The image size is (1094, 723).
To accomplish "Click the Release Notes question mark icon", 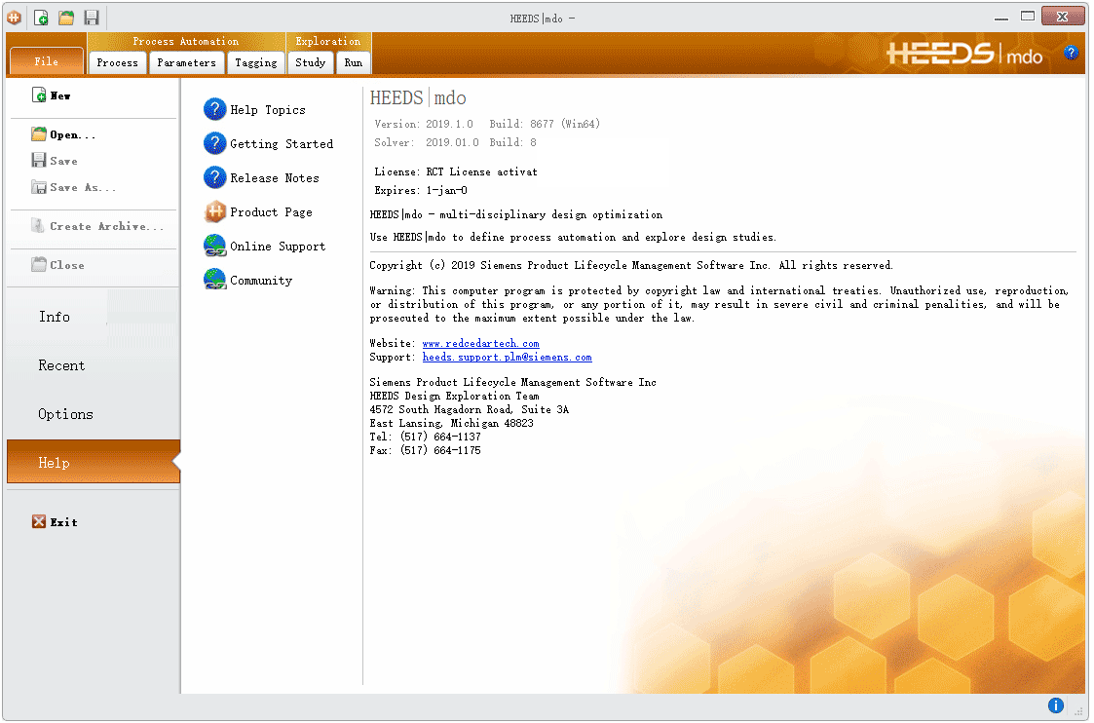I will (215, 177).
